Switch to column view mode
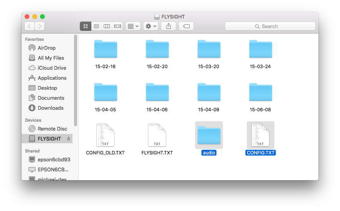Image resolution: width=340 pixels, height=211 pixels. [107, 26]
